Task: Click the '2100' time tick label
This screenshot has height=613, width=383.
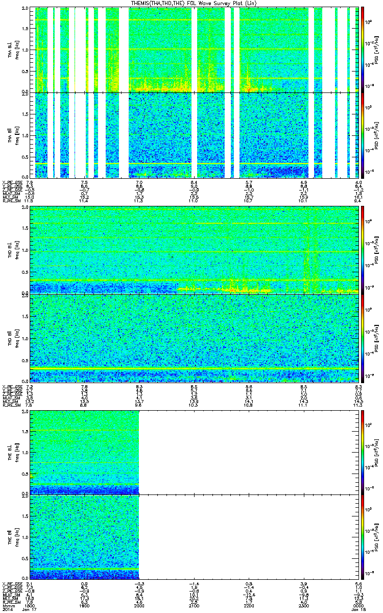Action: pyautogui.click(x=194, y=605)
